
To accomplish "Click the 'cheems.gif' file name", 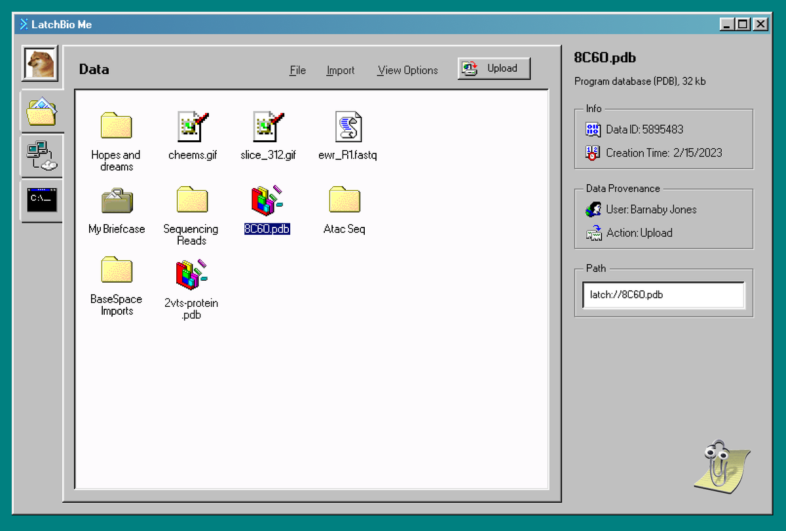I will click(x=193, y=155).
